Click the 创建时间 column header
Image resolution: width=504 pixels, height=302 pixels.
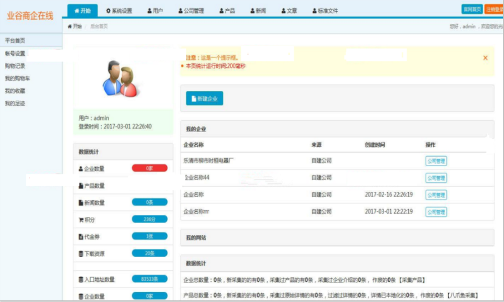point(375,145)
